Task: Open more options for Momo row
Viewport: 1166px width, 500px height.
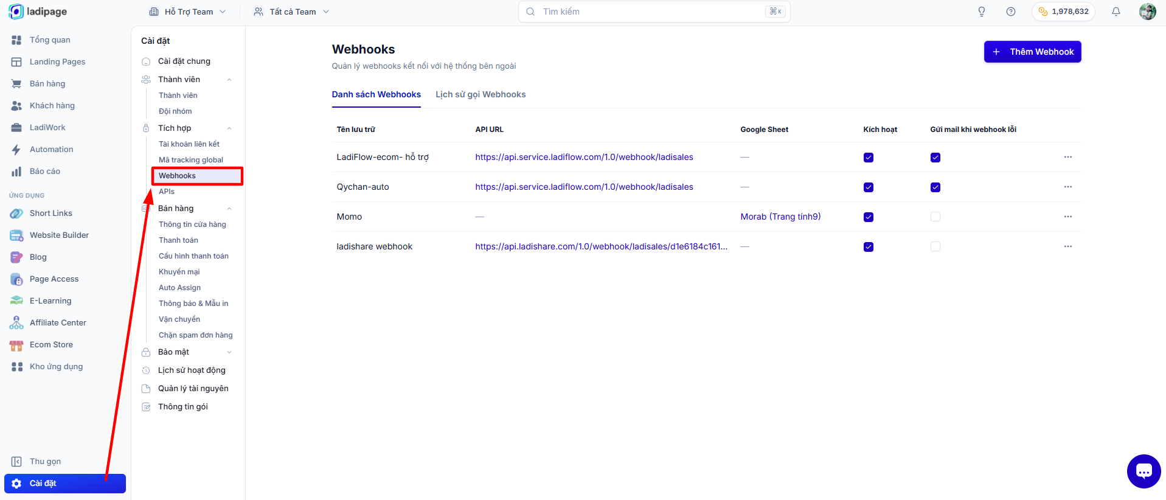Action: tap(1068, 217)
